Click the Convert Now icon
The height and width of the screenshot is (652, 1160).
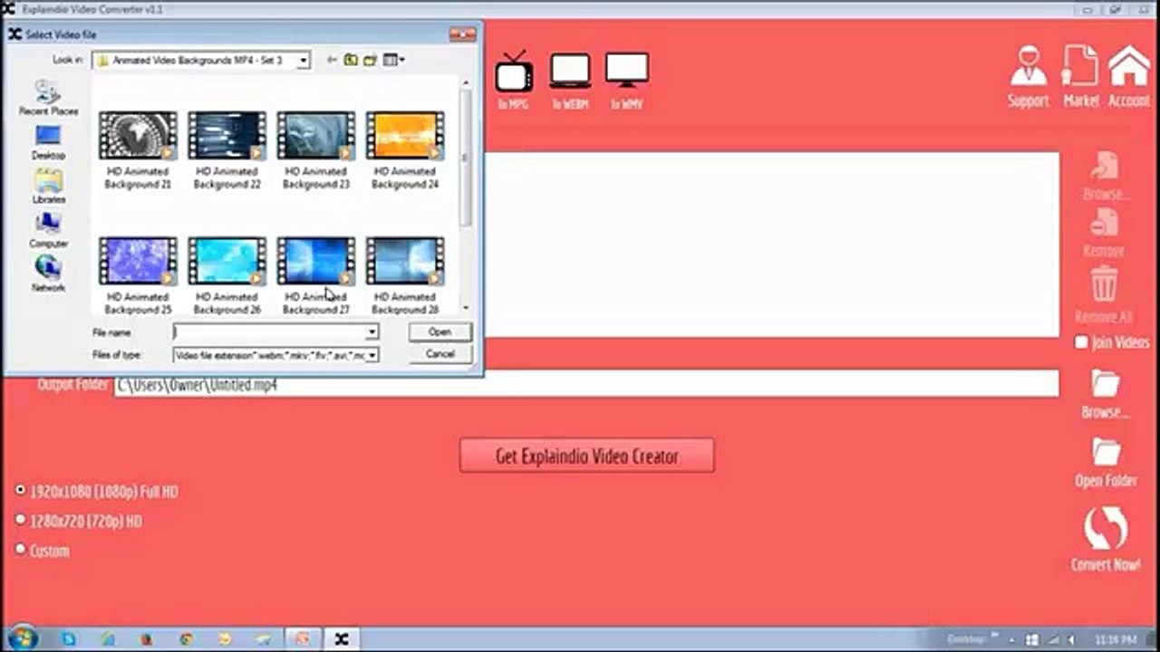click(x=1106, y=528)
